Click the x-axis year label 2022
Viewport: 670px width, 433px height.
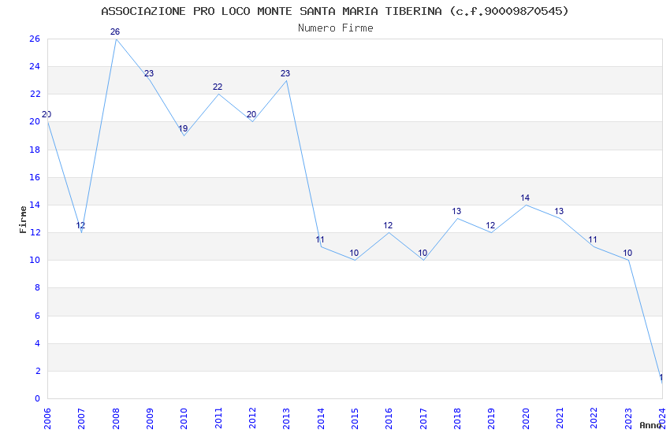tap(594, 419)
